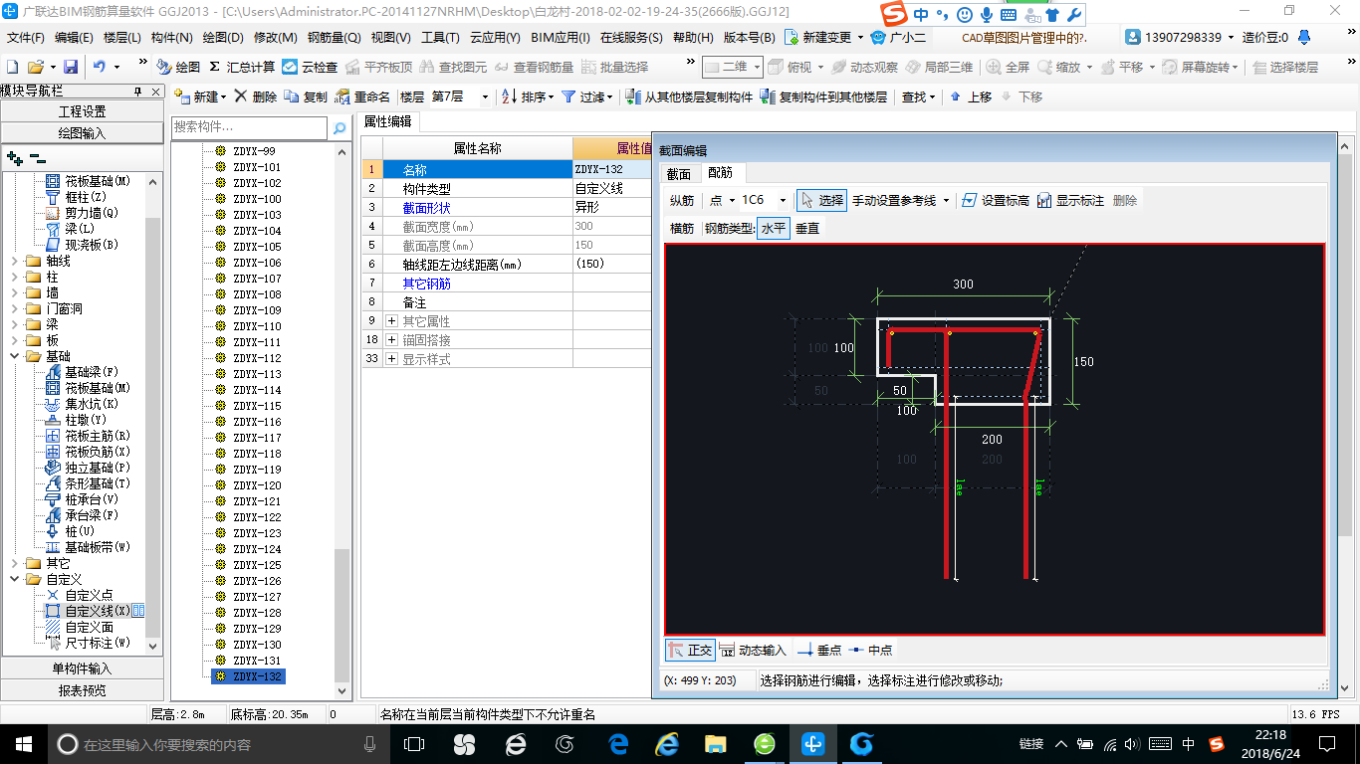Expand 其它属性 row in properties
This screenshot has width=1360, height=764.
392,321
